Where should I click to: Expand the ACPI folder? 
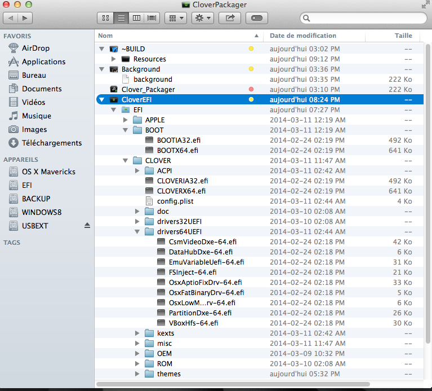[x=137, y=171]
